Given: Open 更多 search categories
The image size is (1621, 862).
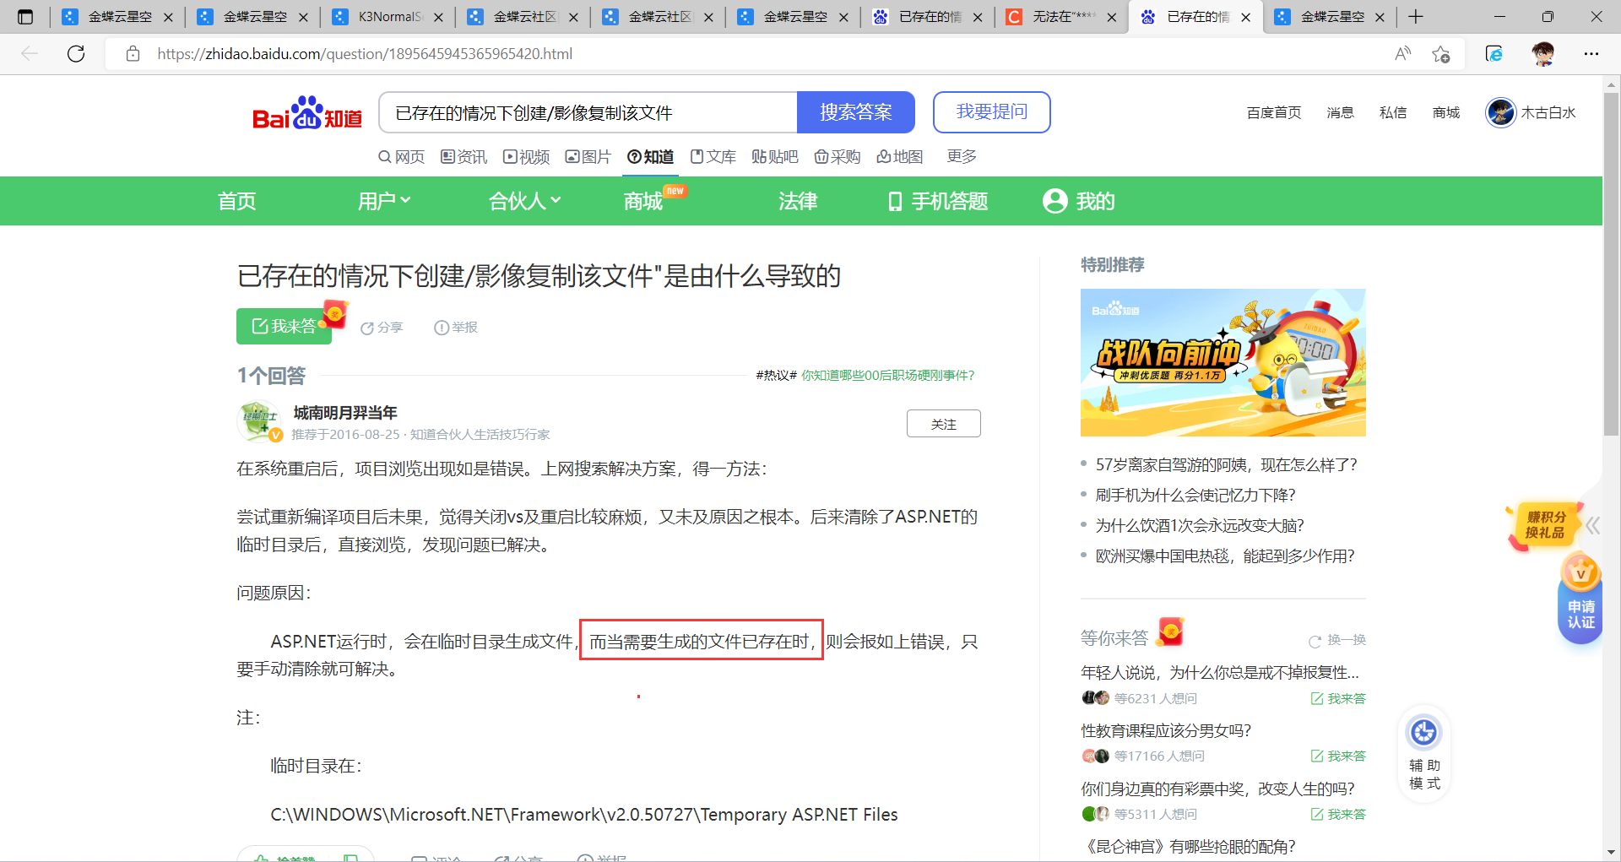Looking at the screenshot, I should (962, 156).
